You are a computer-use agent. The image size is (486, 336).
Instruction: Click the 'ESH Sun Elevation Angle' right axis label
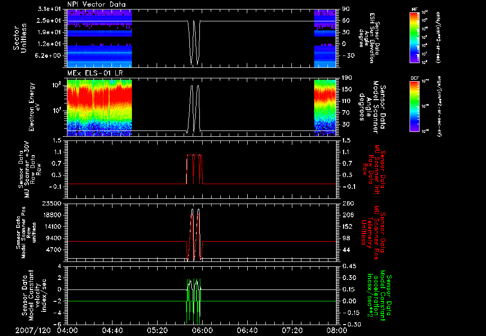tap(369, 38)
